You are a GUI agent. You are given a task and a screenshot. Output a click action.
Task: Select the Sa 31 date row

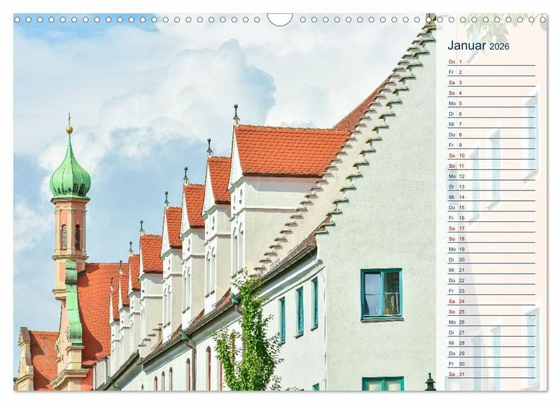(491, 374)
